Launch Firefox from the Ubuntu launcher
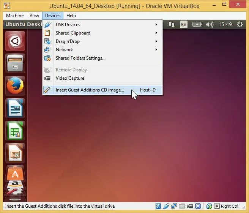This screenshot has height=213, width=249. point(15,86)
